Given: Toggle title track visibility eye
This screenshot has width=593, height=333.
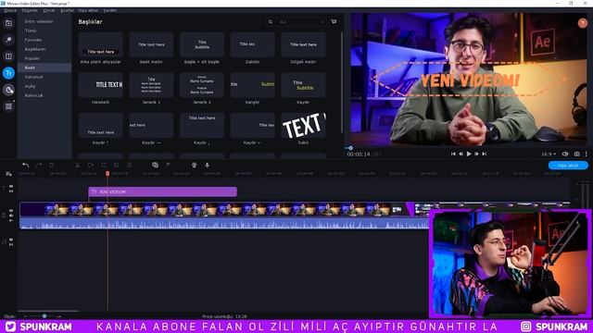Looking at the screenshot, I should click(11, 187).
